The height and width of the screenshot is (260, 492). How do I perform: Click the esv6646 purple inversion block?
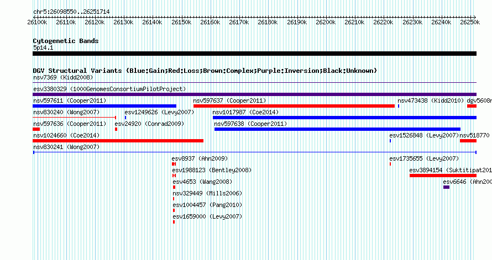[x=446, y=187]
